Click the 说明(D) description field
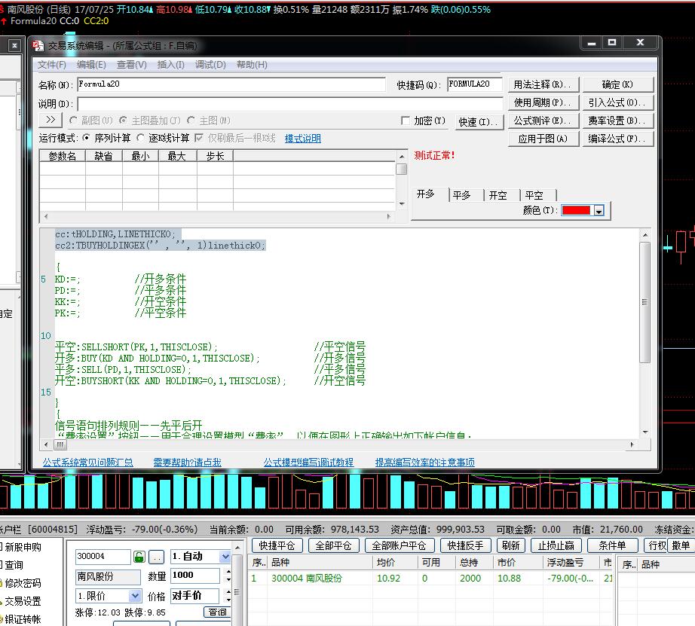Viewport: 695px width, 626px height. [x=290, y=104]
